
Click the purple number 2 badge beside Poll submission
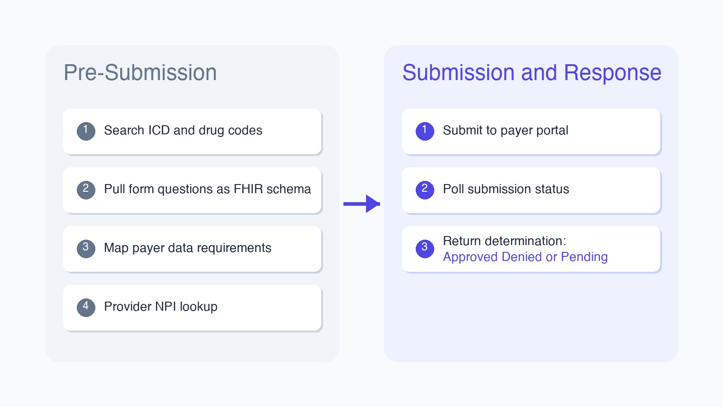tap(425, 190)
